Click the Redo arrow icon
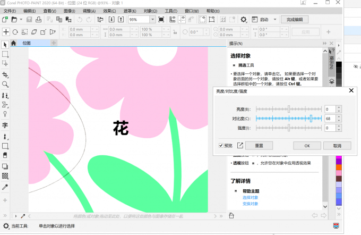Screen dimensions: 361x235 point(89,20)
